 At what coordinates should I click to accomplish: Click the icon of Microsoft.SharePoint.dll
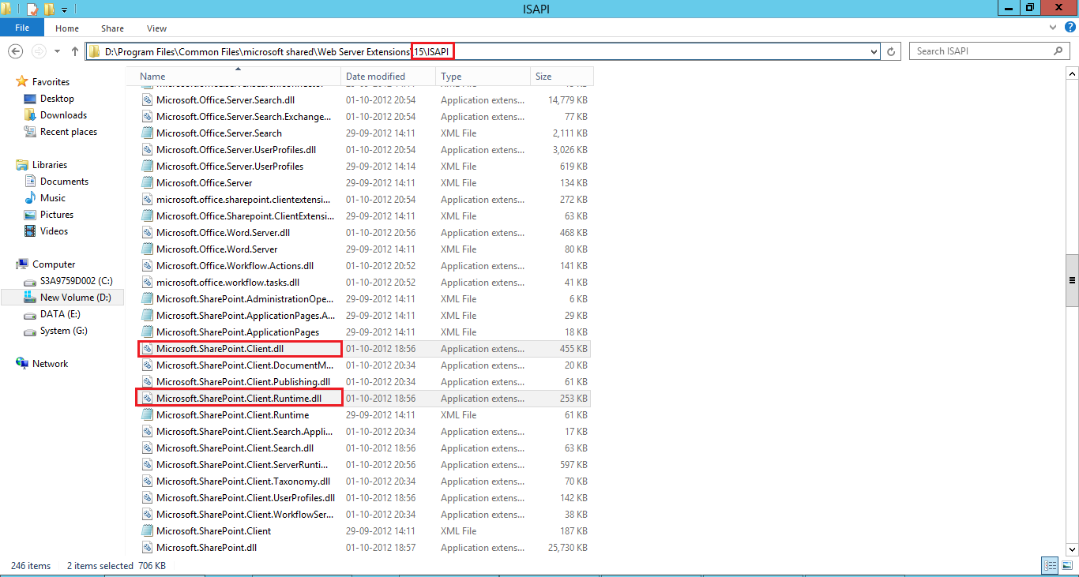tap(147, 548)
